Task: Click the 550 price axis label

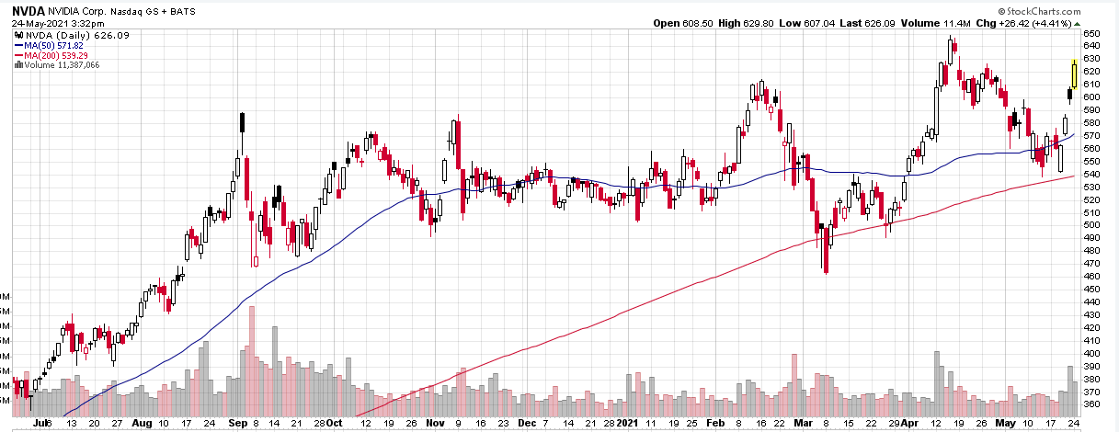Action: (x=1092, y=161)
